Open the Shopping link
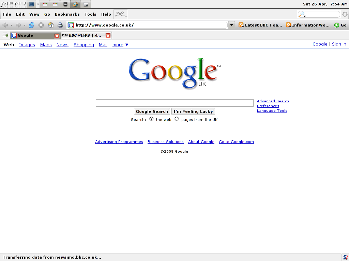Screen dimensions: 349x261 [84, 45]
